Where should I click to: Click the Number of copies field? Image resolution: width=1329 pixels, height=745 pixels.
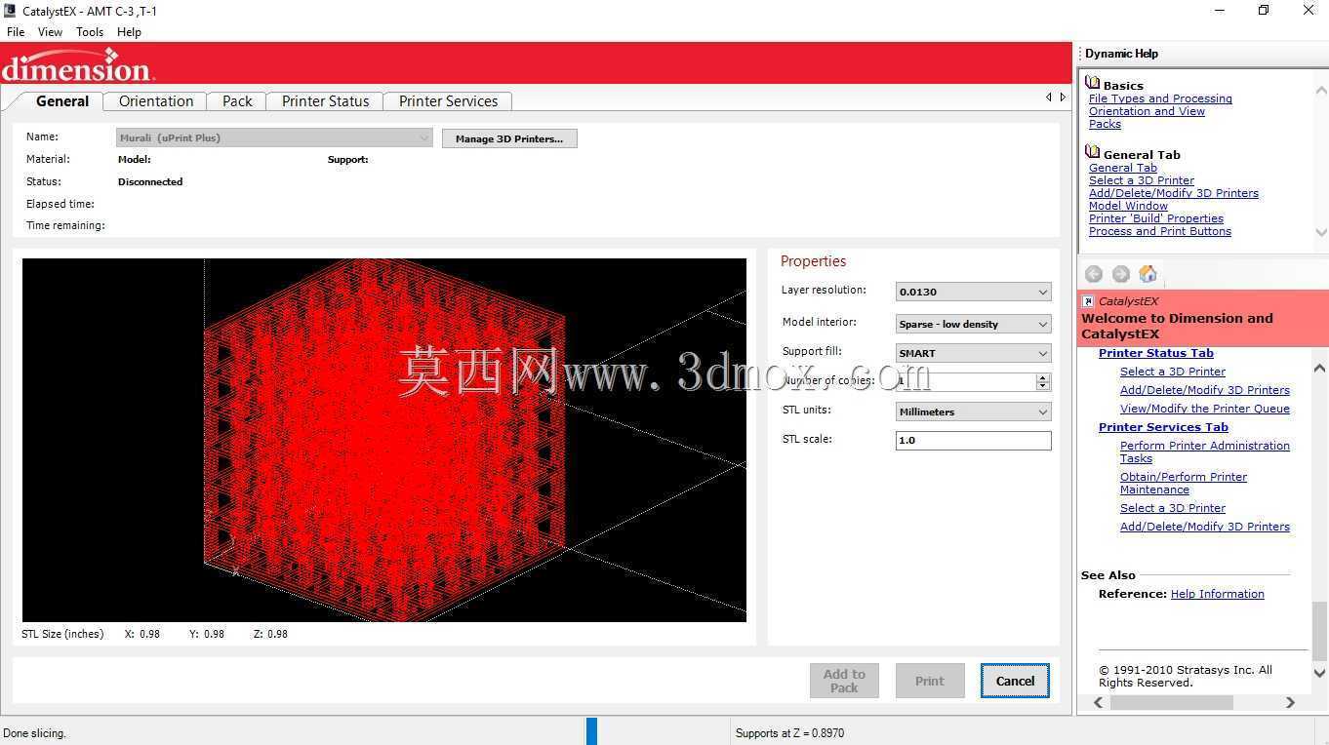966,382
